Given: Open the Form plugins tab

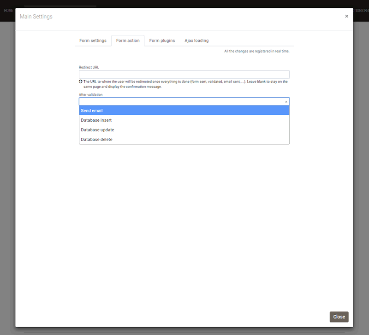Looking at the screenshot, I should point(162,41).
